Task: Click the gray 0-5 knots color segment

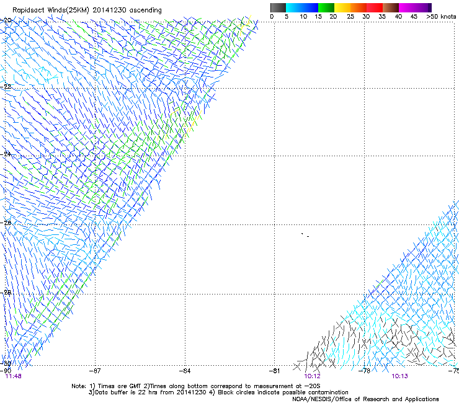Action: pyautogui.click(x=278, y=7)
